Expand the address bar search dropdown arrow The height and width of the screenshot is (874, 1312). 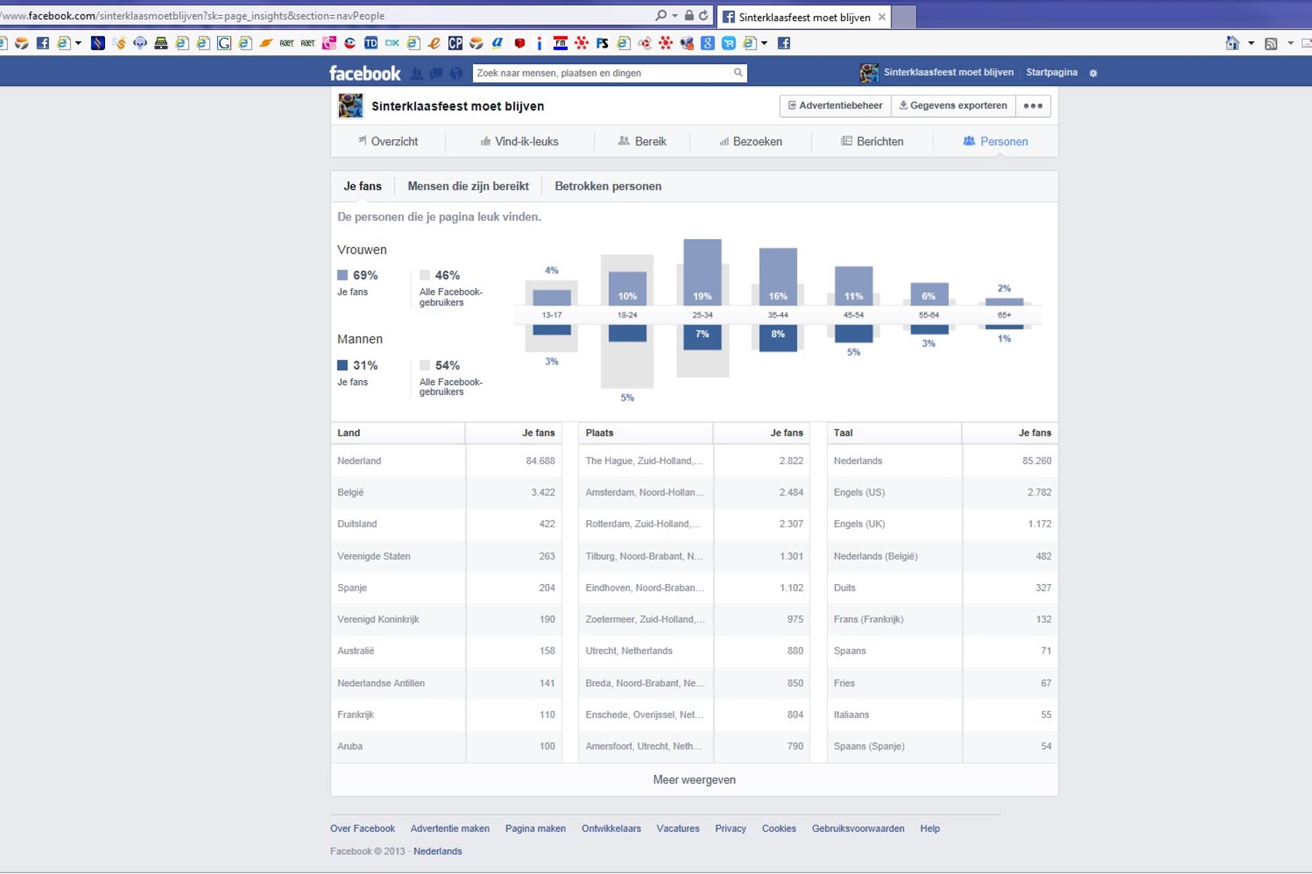[x=675, y=15]
